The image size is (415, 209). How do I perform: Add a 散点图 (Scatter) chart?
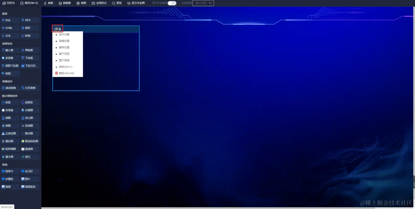click(30, 134)
